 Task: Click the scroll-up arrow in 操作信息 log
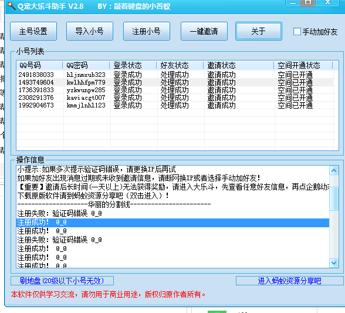pyautogui.click(x=334, y=170)
